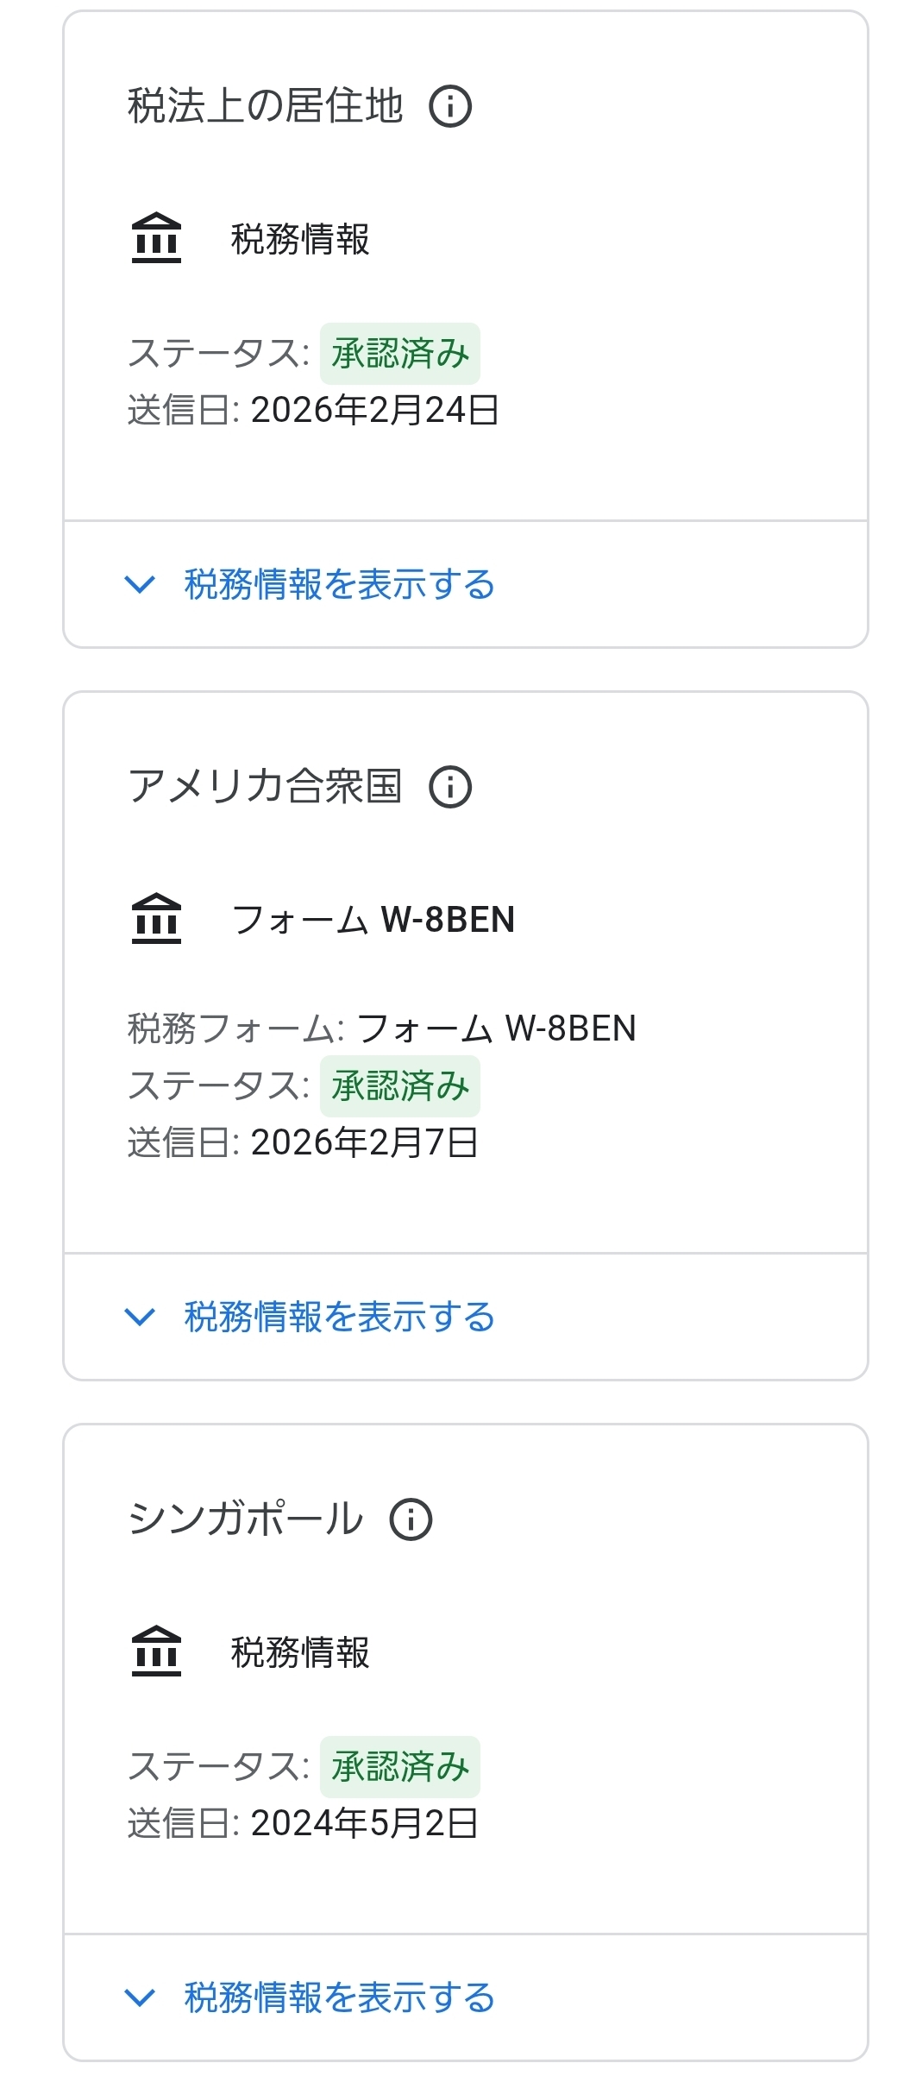Click 税務情報を表示する link in シンガポール card
This screenshot has width=916, height=2082.
[340, 1997]
